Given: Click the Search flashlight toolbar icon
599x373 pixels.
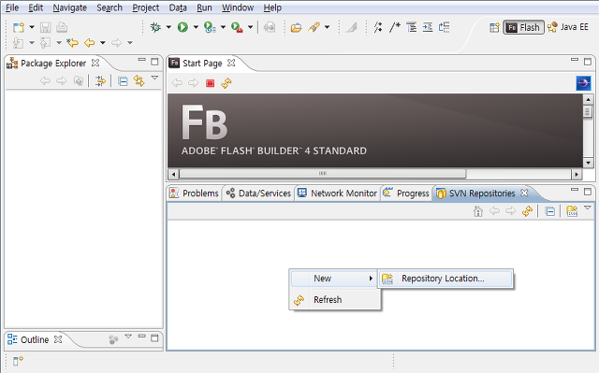Looking at the screenshot, I should pyautogui.click(x=314, y=27).
